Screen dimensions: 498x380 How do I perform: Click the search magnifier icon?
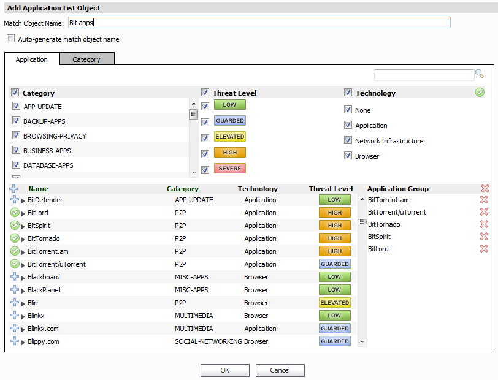(x=480, y=74)
